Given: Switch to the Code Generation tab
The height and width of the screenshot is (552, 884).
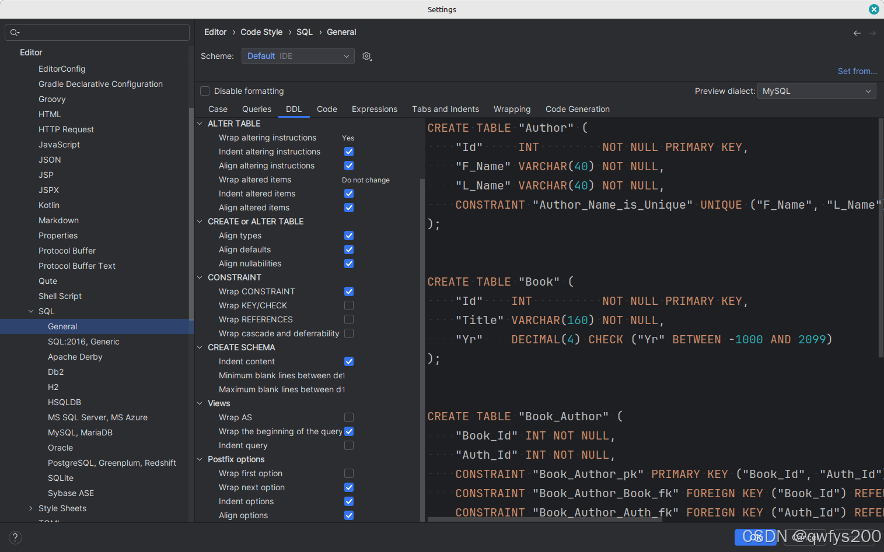Looking at the screenshot, I should [x=578, y=109].
